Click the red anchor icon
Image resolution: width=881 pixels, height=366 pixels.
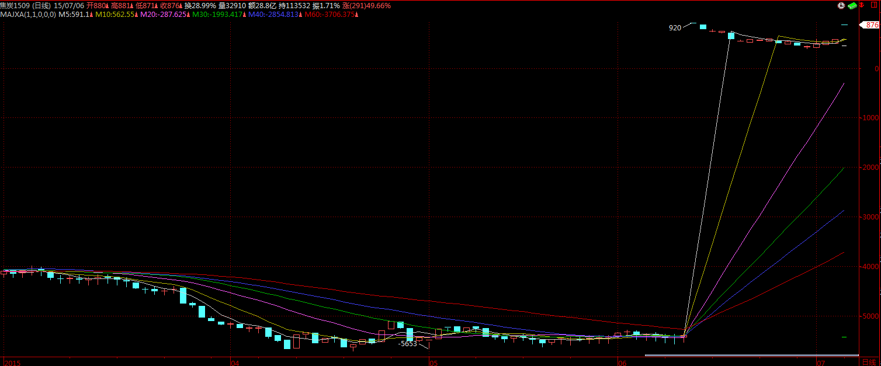click(862, 5)
